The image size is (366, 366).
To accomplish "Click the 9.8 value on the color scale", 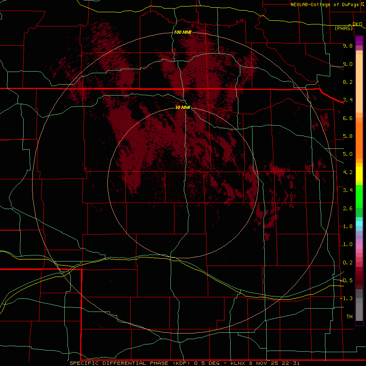I will [x=348, y=46].
